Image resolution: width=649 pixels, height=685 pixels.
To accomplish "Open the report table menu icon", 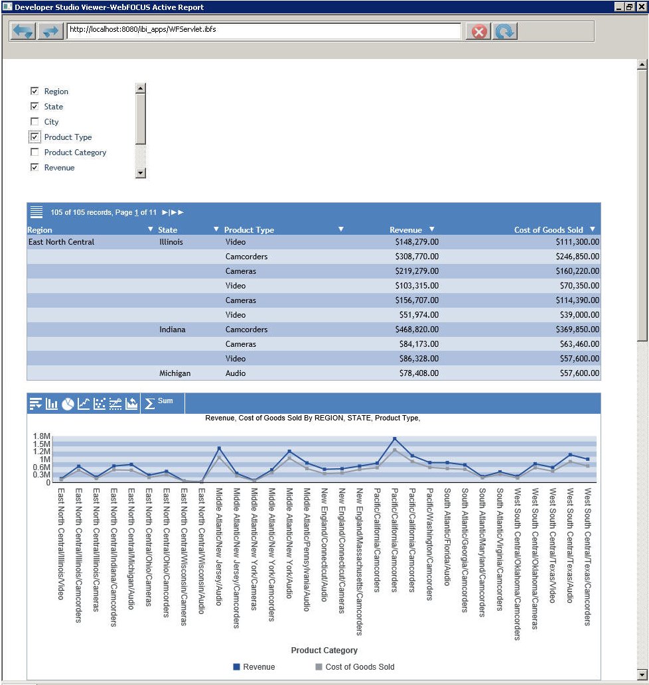I will 36,212.
